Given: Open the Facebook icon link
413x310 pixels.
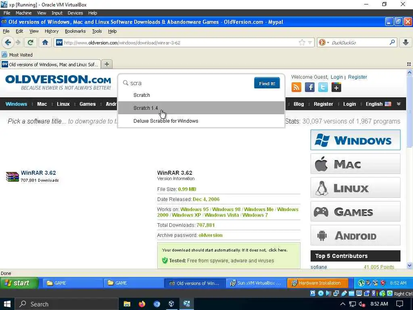Looking at the screenshot, I should point(309,87).
